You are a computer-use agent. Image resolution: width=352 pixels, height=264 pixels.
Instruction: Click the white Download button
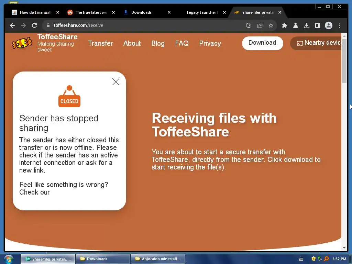262,43
